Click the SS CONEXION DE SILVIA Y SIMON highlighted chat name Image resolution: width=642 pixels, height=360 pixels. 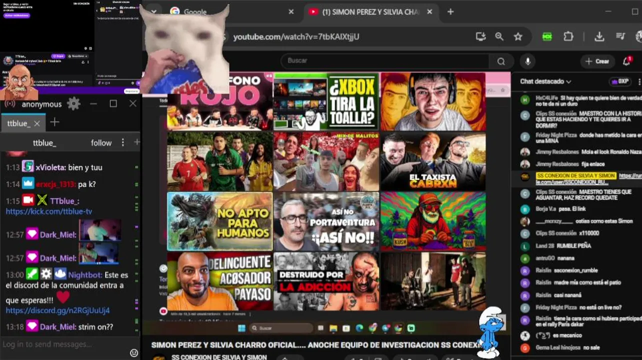coord(576,176)
